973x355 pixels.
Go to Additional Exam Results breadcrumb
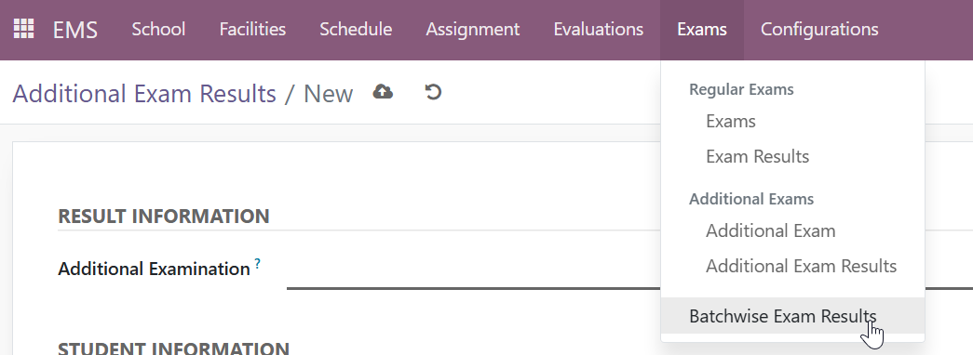[x=144, y=94]
